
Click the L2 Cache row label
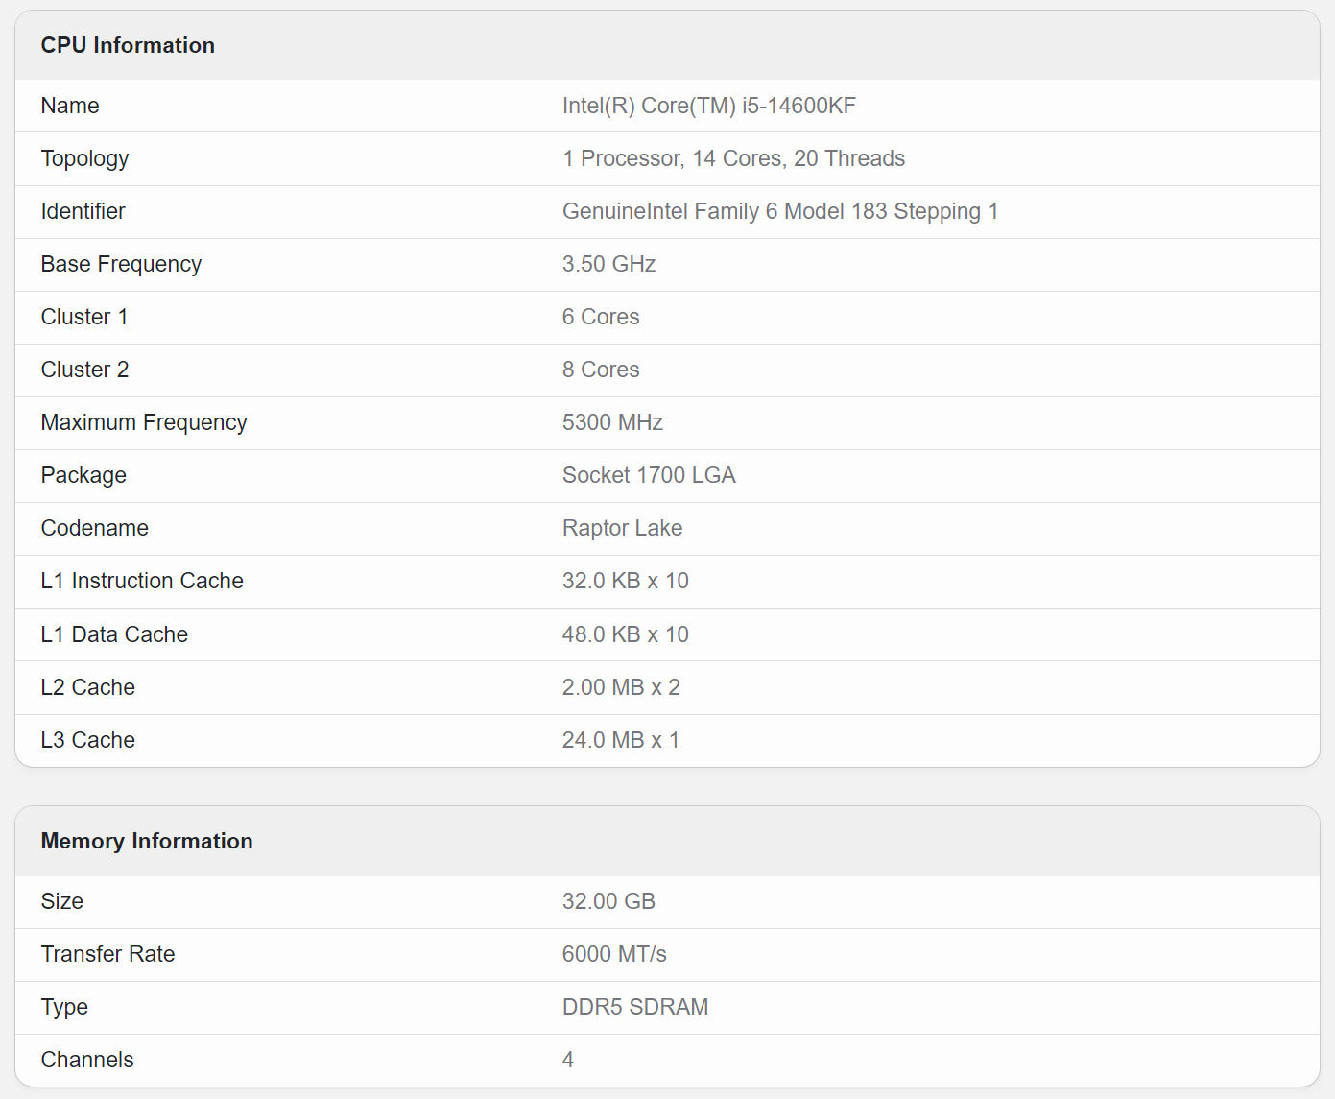tap(88, 687)
